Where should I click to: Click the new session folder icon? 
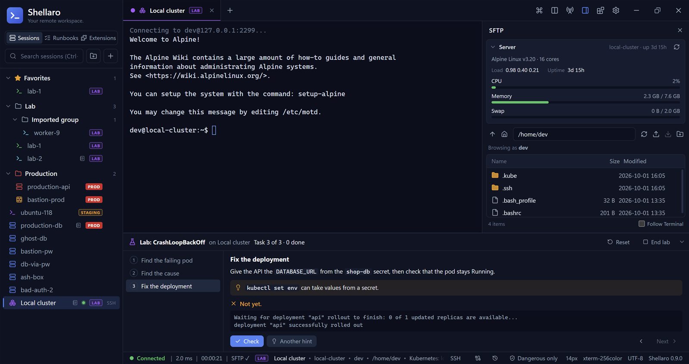pos(93,56)
